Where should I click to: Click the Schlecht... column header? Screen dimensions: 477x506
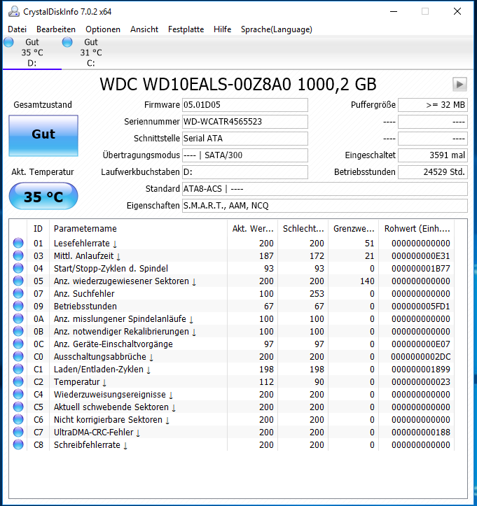point(303,228)
